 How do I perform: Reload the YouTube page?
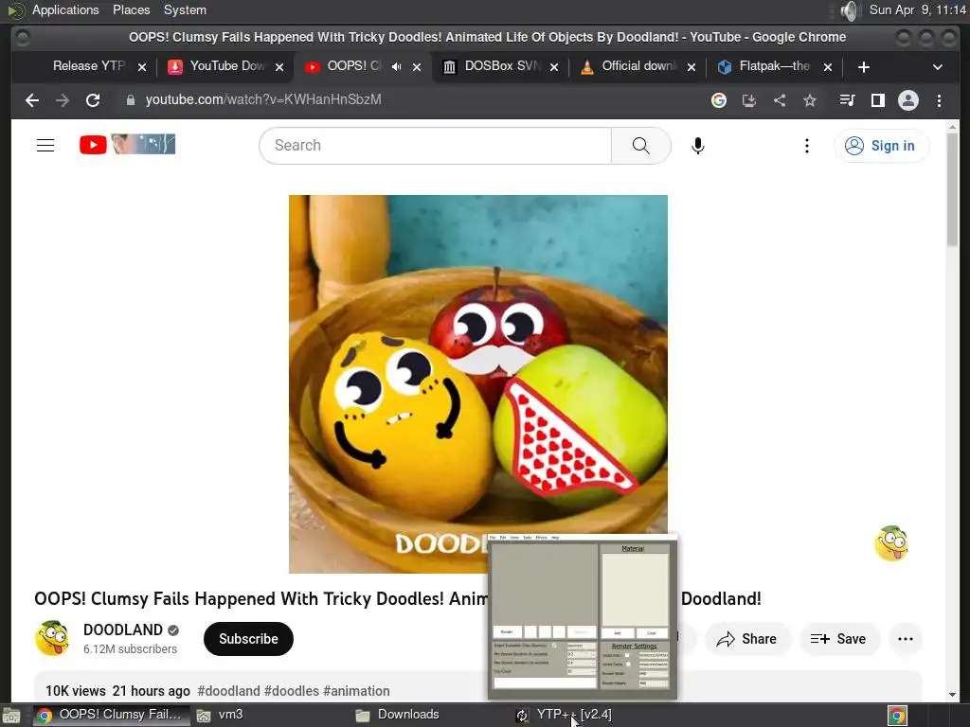(93, 100)
